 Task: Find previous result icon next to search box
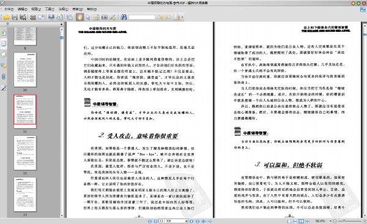tap(160, 17)
